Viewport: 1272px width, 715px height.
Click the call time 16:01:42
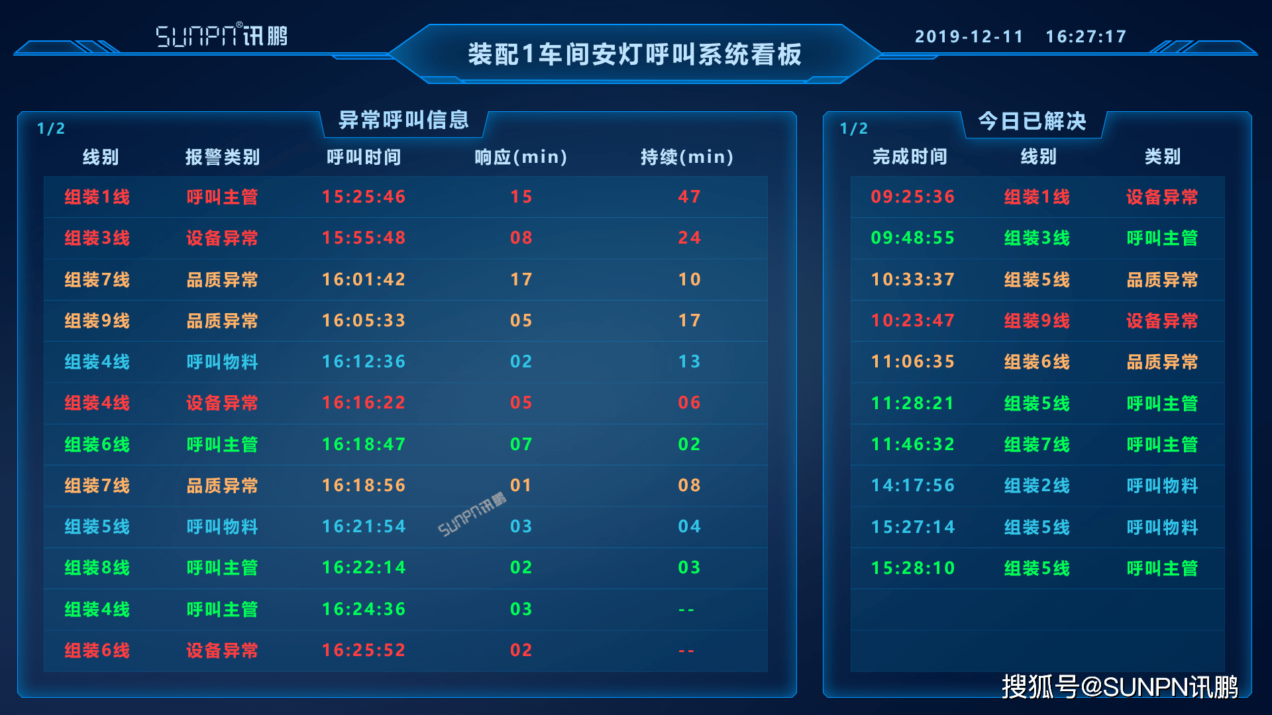[x=364, y=279]
